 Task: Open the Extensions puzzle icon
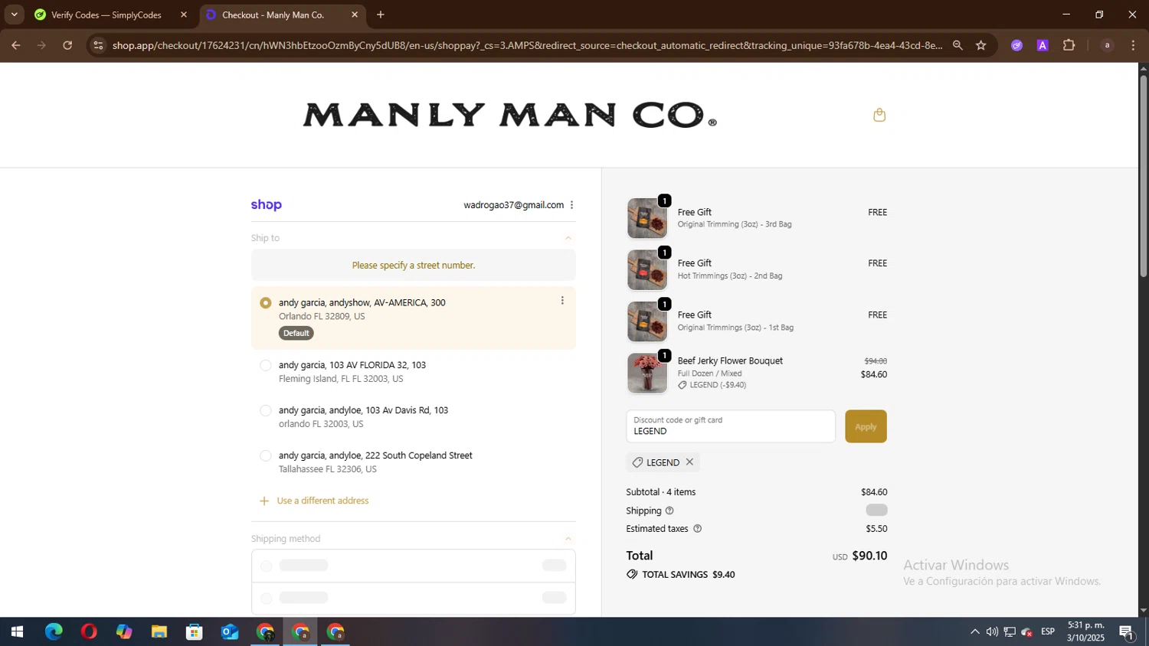pos(1069,45)
